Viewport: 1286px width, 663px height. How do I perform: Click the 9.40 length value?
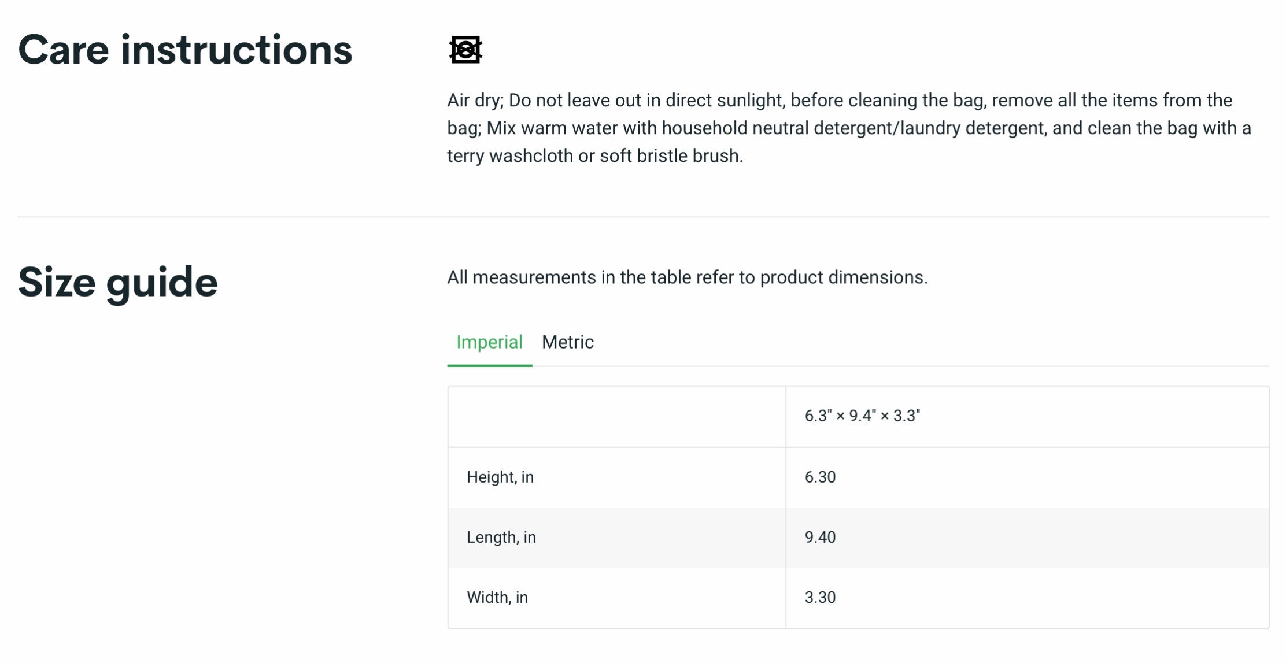(820, 538)
